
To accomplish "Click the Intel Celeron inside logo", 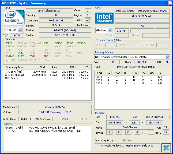I will [x=14, y=17].
